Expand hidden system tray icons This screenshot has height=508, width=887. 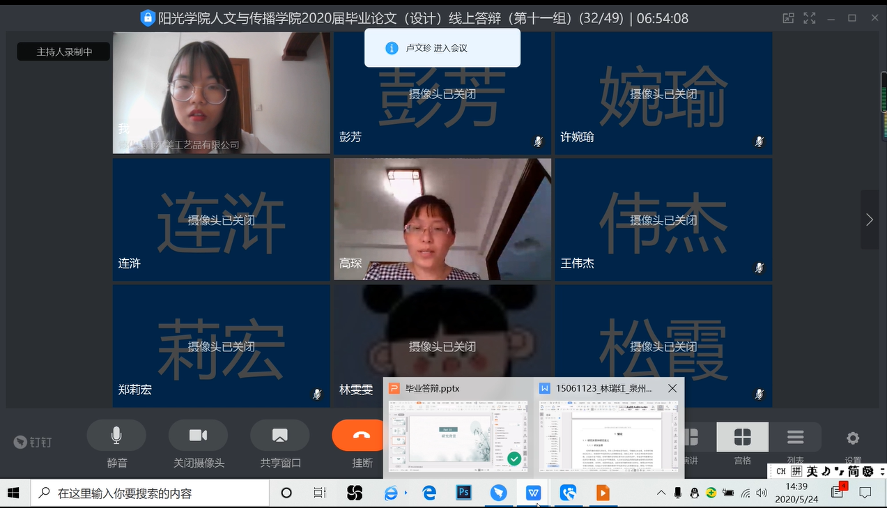[661, 493]
